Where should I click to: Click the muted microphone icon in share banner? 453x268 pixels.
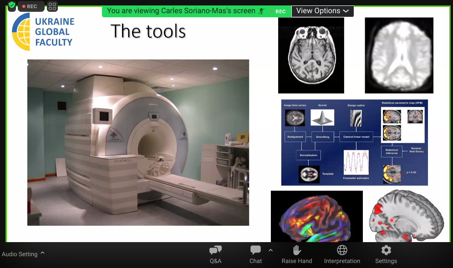pyautogui.click(x=261, y=11)
